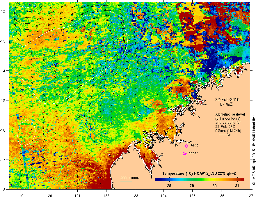This screenshot has height=198, width=256.
Task: Click the color bar value 29
Action: point(192,185)
